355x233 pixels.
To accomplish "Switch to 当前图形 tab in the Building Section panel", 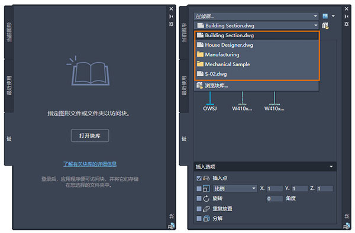I will pos(184,32).
